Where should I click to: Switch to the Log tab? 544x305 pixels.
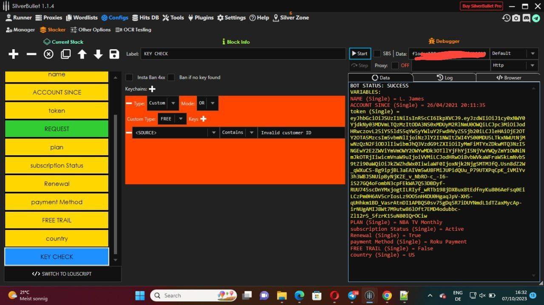tap(444, 78)
